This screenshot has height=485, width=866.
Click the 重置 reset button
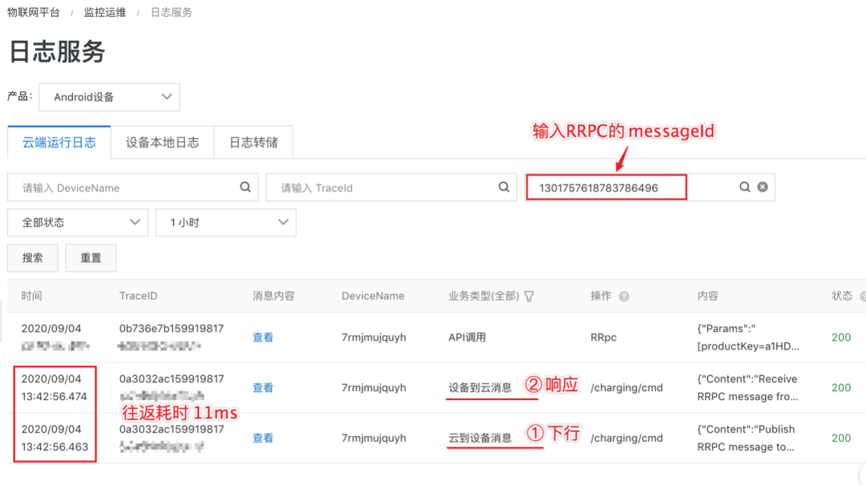(x=91, y=257)
